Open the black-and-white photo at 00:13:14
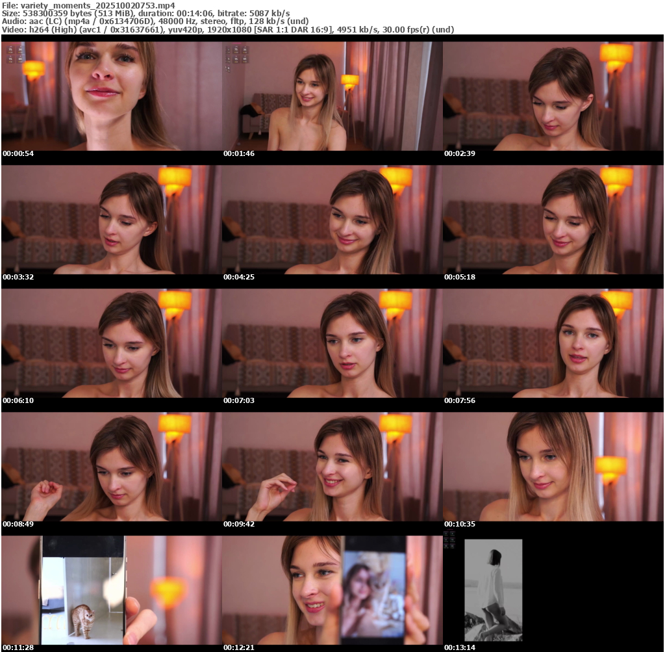Screen dimensions: 665x652 click(493, 590)
